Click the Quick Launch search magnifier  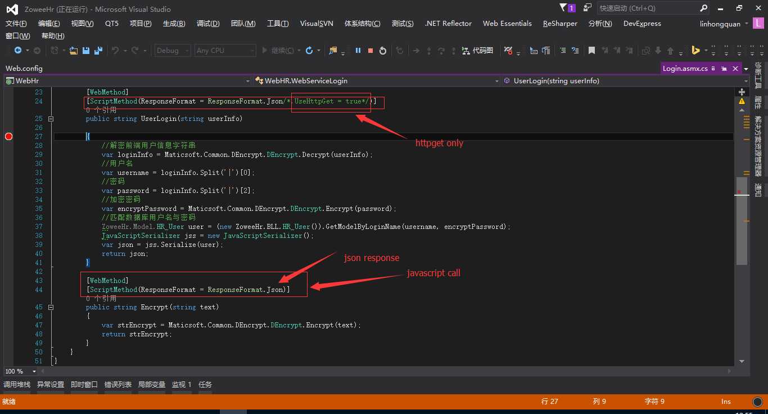pyautogui.click(x=704, y=8)
